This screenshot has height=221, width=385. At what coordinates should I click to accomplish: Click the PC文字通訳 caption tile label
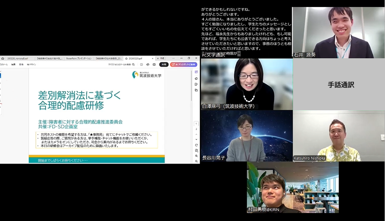click(x=213, y=55)
